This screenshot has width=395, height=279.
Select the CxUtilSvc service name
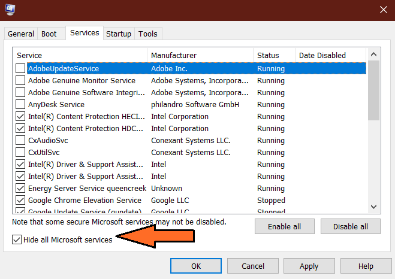point(44,153)
